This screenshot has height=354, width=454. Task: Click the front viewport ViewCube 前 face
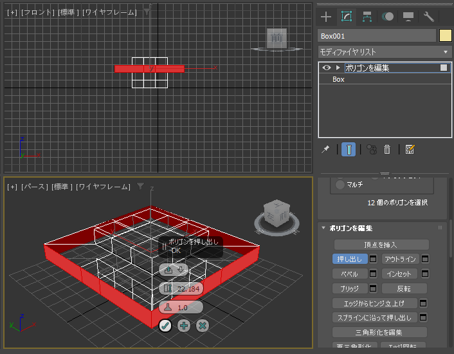click(277, 38)
